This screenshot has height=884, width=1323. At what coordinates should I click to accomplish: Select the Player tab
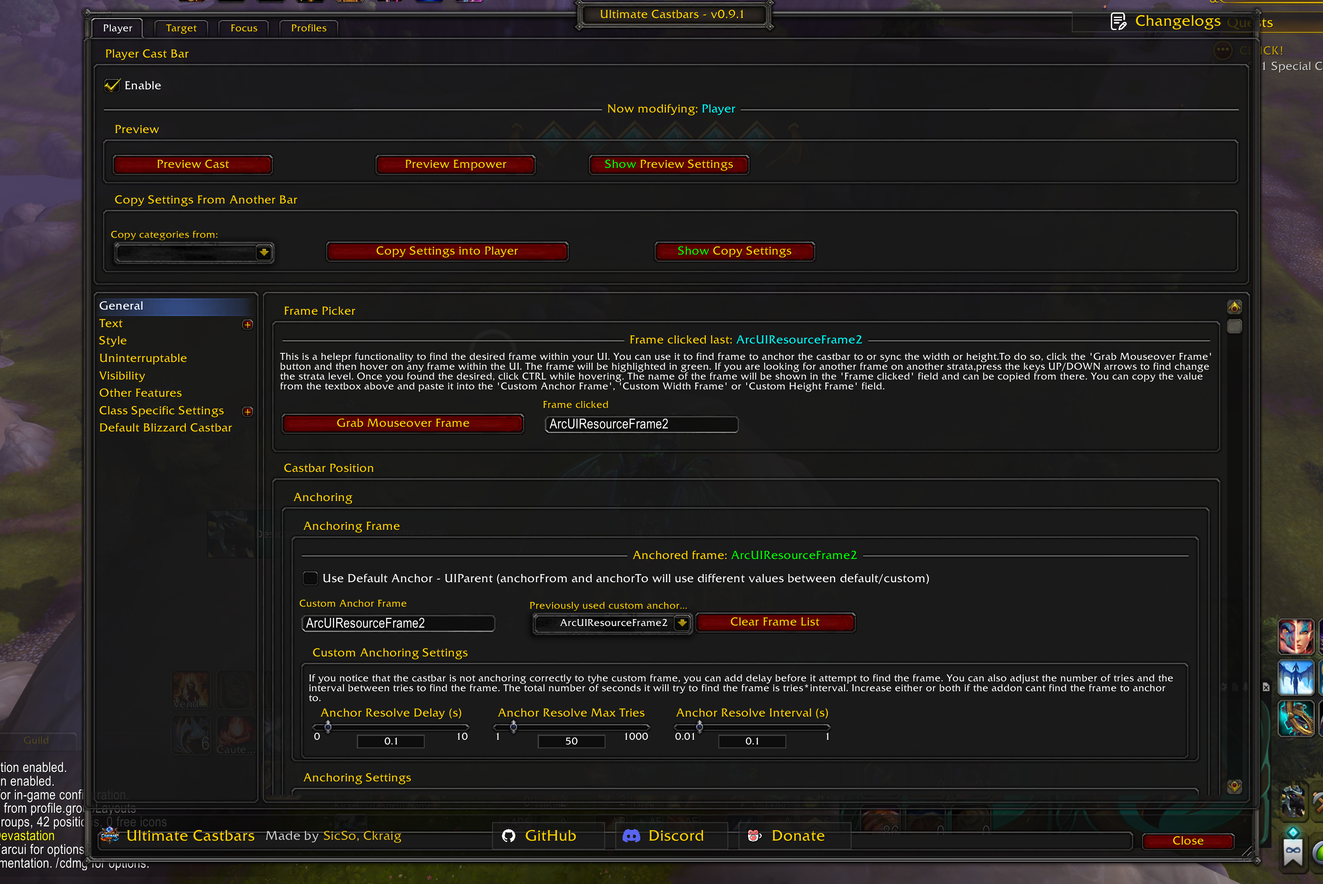(x=117, y=28)
